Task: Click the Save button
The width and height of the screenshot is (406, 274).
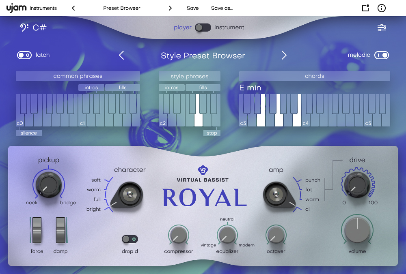Action: (192, 8)
